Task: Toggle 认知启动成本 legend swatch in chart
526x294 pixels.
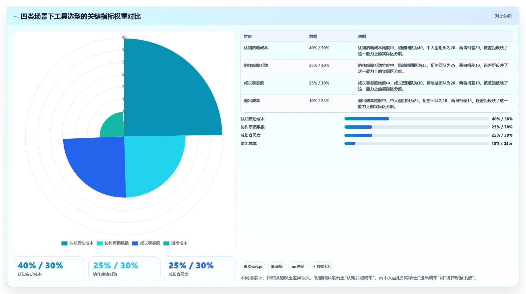Action: pyautogui.click(x=64, y=243)
